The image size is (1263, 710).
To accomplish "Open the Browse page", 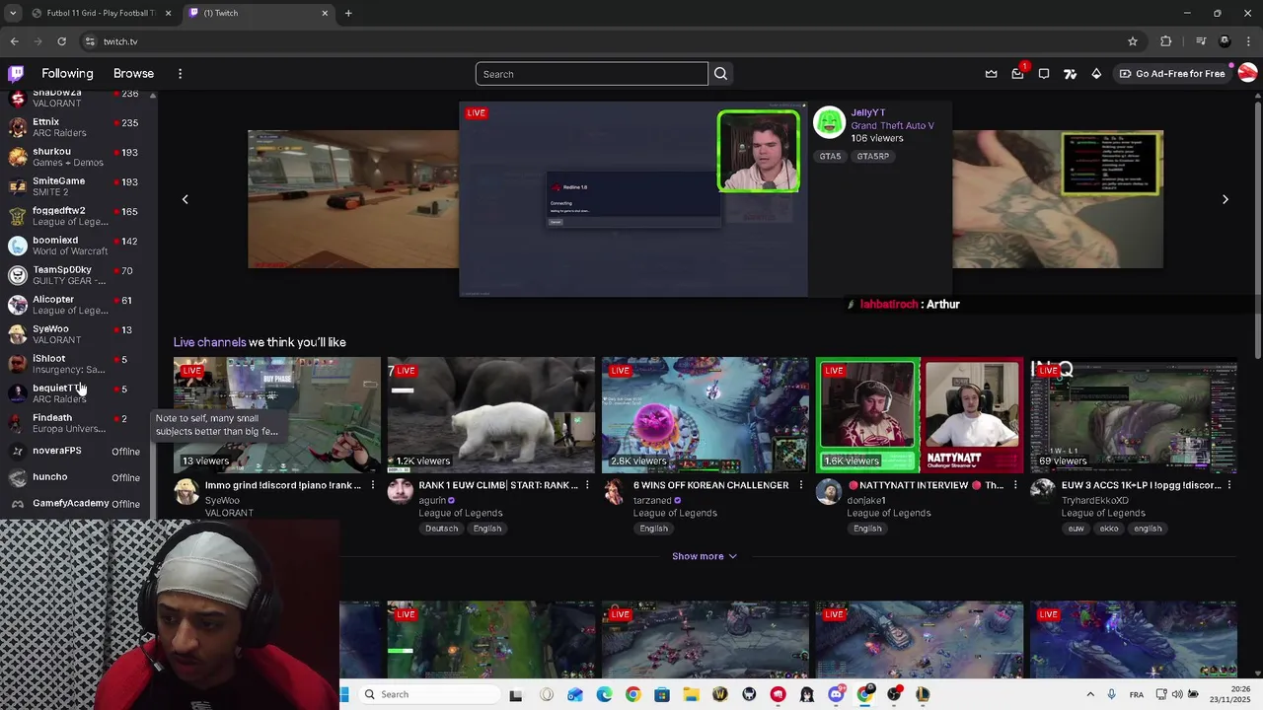I will 133,73.
